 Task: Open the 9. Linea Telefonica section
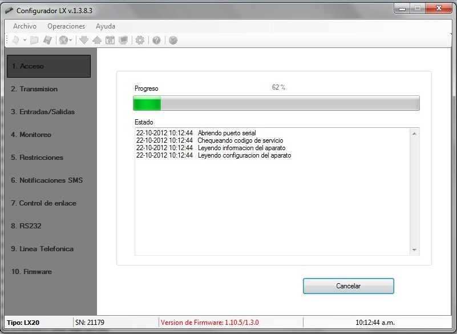48,249
